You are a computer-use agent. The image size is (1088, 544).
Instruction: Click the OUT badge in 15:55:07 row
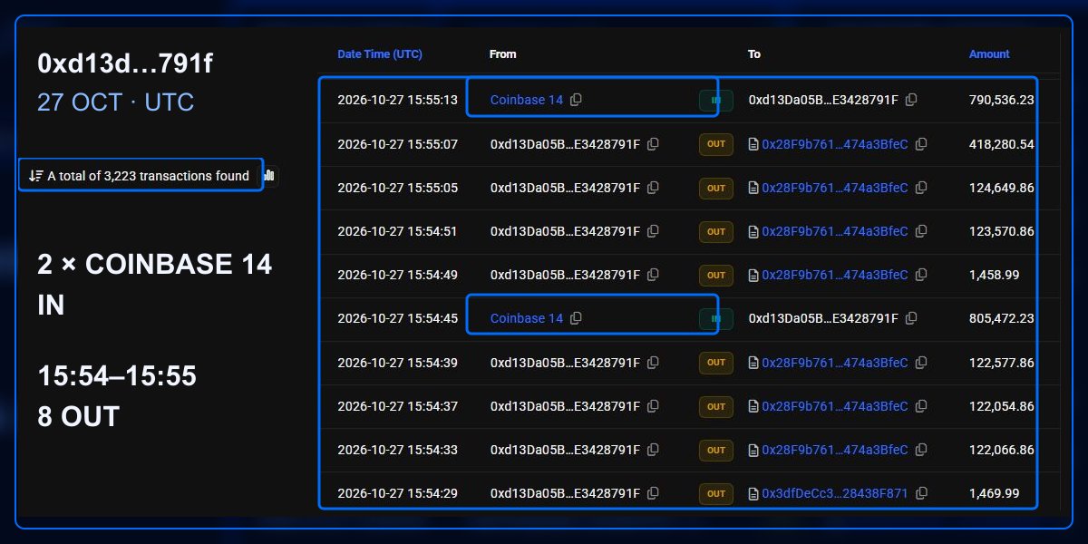pos(716,144)
